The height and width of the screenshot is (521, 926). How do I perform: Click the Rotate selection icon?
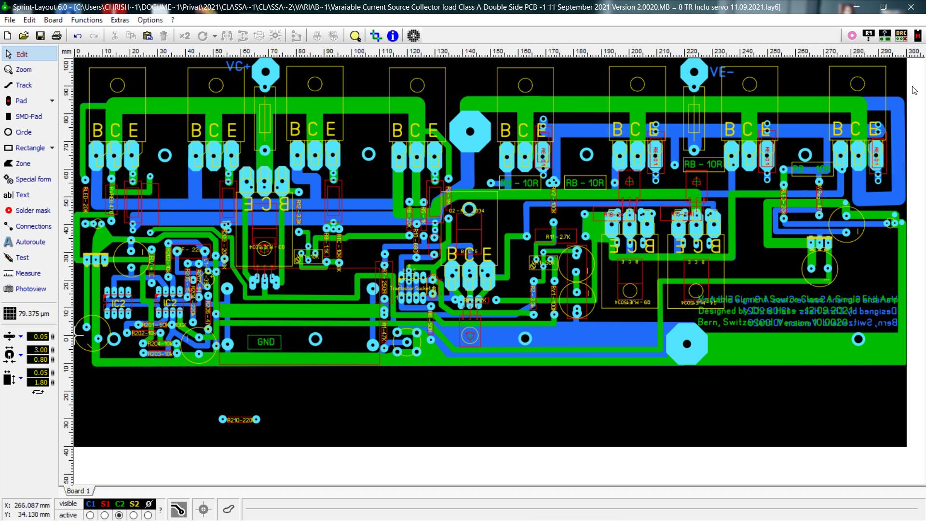tap(203, 36)
